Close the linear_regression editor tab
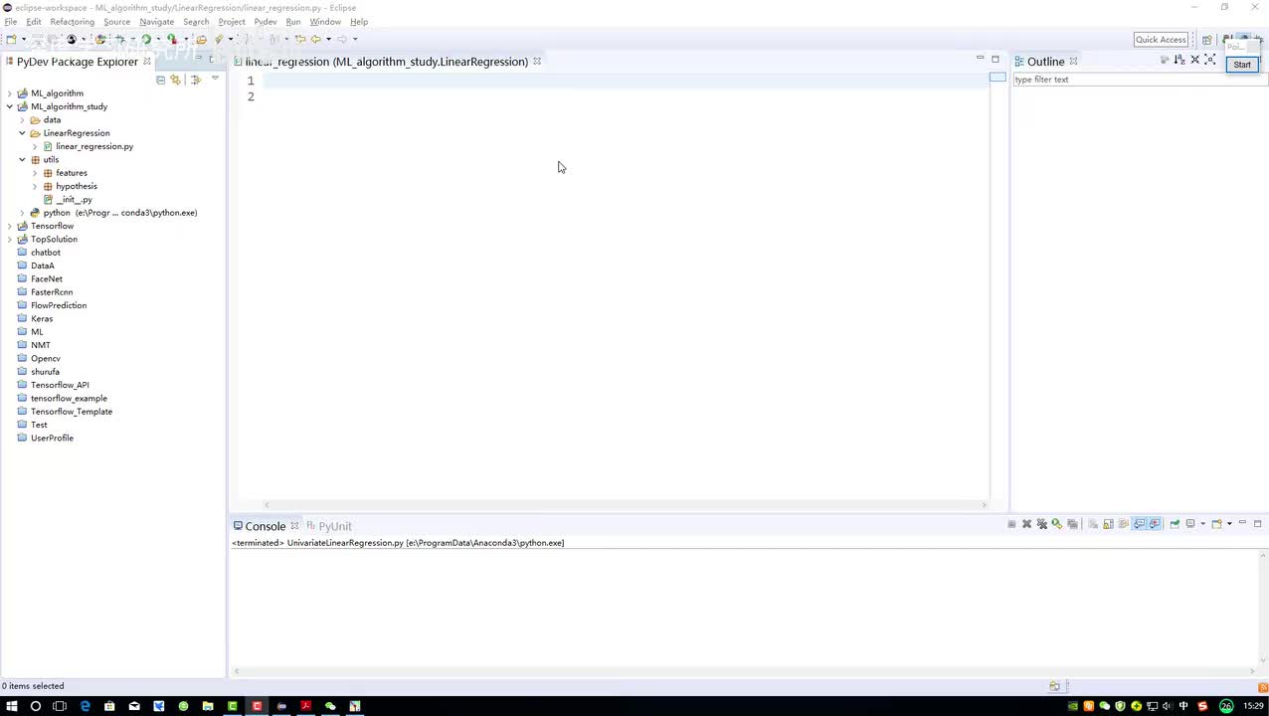The image size is (1269, 716). [537, 61]
